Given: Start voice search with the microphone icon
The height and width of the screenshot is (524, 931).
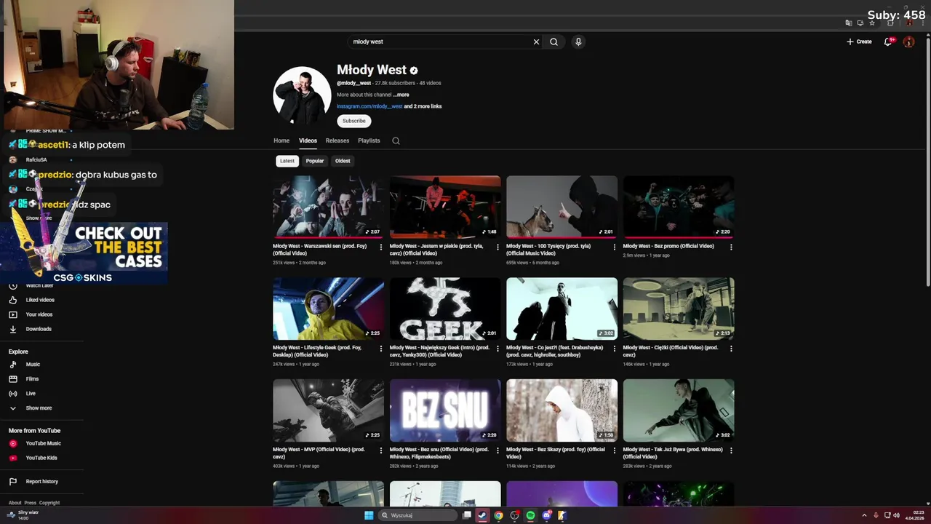Looking at the screenshot, I should click(578, 41).
